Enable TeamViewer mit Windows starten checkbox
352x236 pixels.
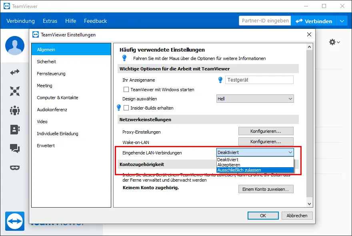tap(126, 90)
